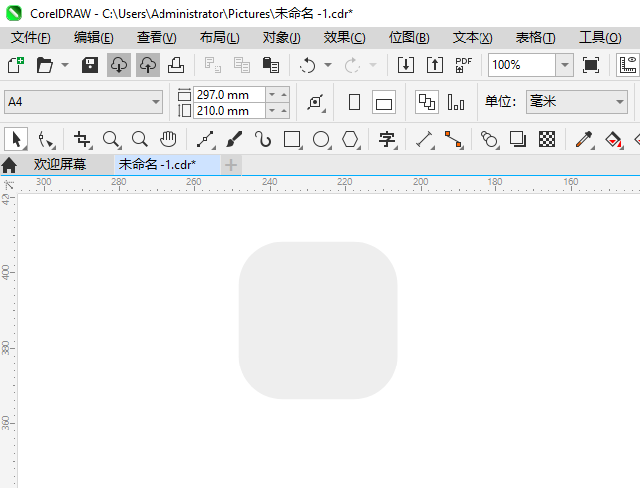This screenshot has width=640, height=488.
Task: Open the 文件(F) menu
Action: (31, 38)
